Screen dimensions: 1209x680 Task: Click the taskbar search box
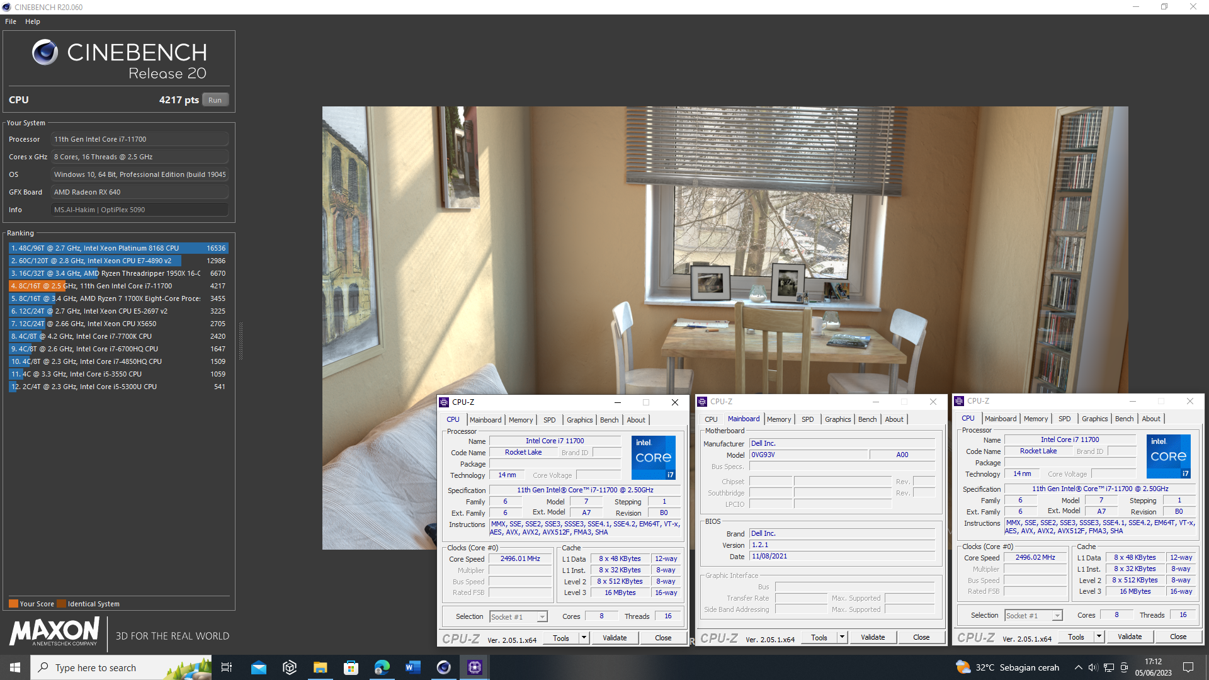(x=121, y=667)
